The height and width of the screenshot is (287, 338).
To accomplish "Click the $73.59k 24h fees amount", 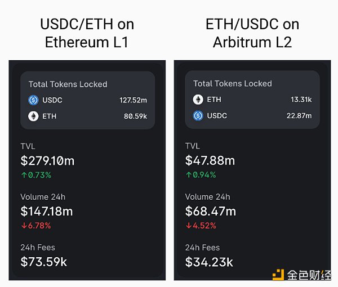I will [44, 262].
